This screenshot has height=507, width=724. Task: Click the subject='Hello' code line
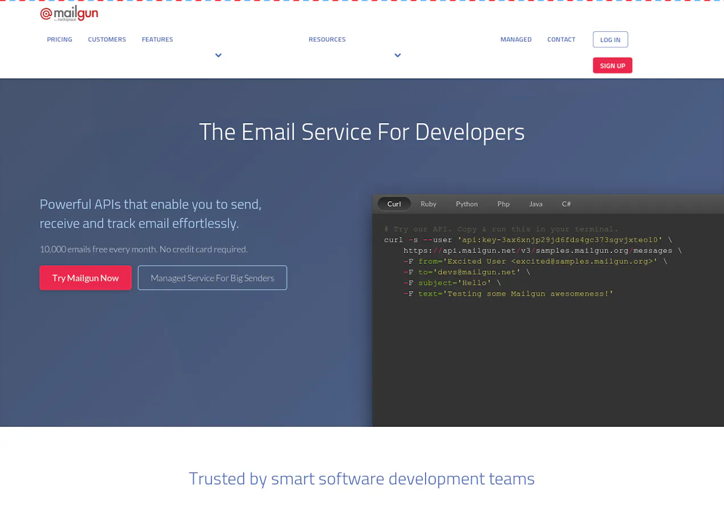452,283
